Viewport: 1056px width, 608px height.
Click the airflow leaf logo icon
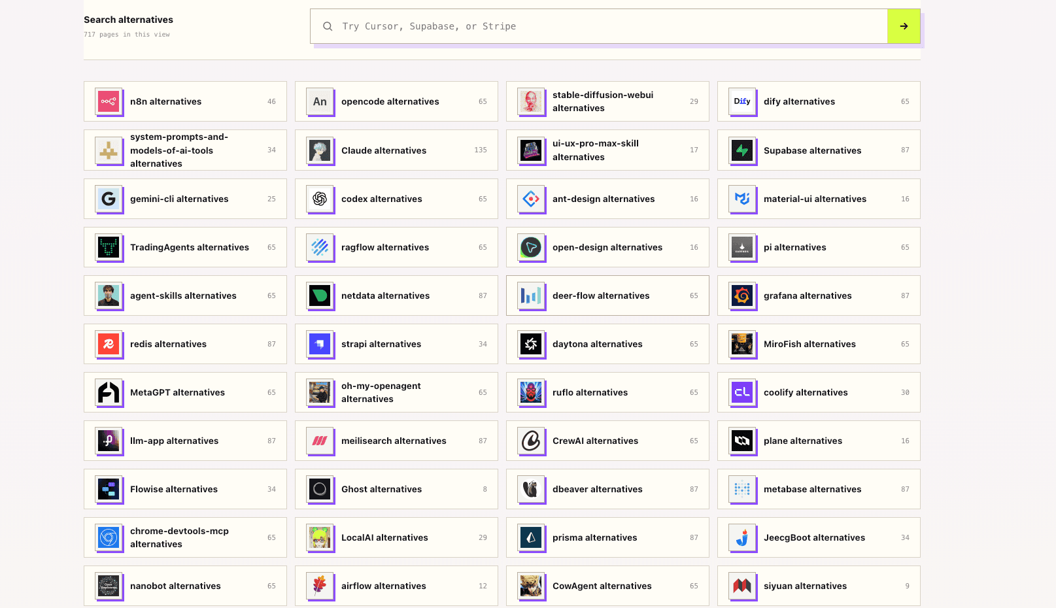click(320, 586)
